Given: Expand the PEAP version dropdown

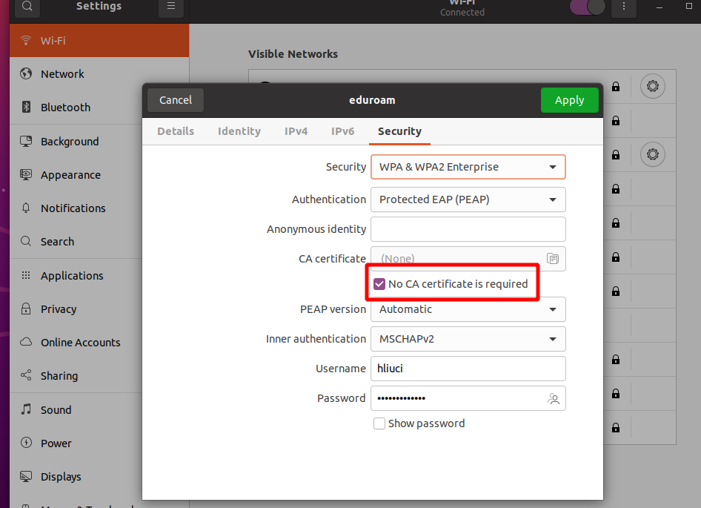Looking at the screenshot, I should (x=468, y=309).
